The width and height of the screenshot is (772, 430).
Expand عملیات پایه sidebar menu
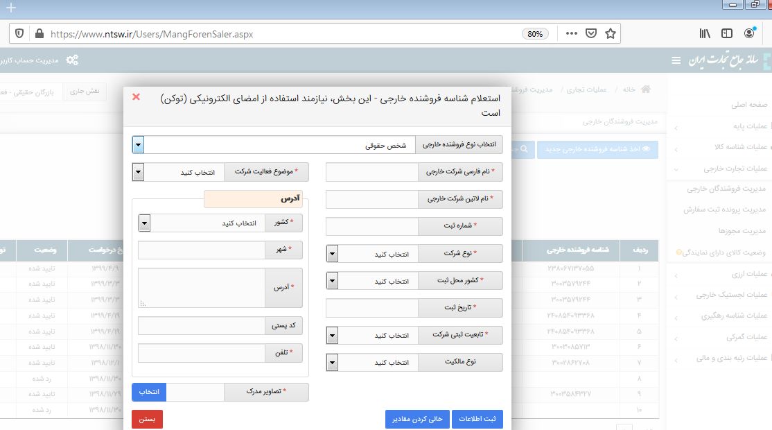pyautogui.click(x=750, y=126)
